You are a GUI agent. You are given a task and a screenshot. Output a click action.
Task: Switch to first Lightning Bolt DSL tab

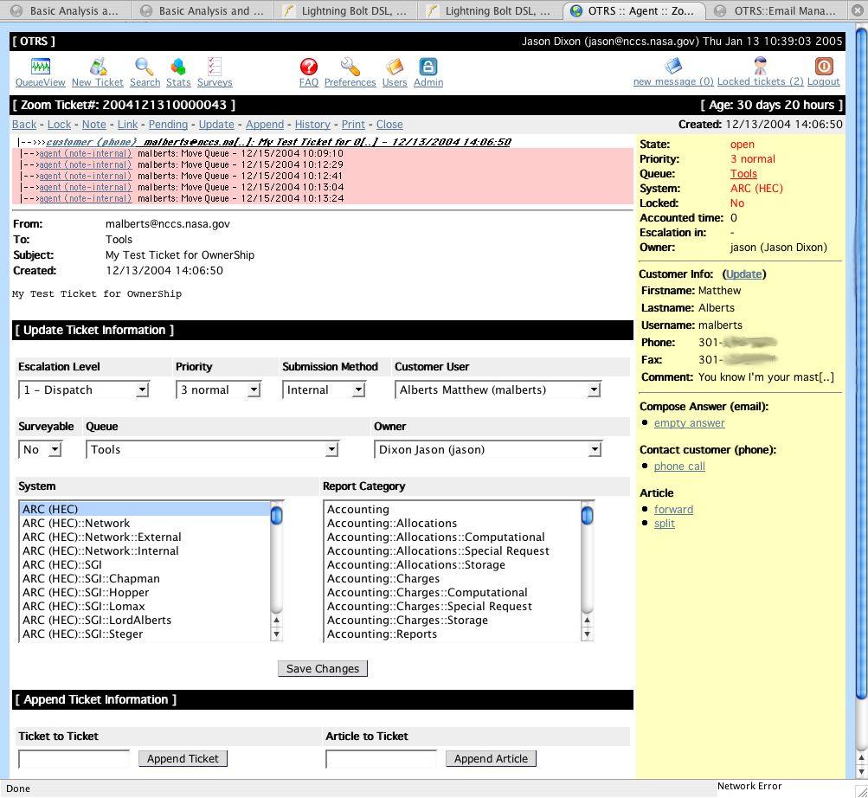346,10
